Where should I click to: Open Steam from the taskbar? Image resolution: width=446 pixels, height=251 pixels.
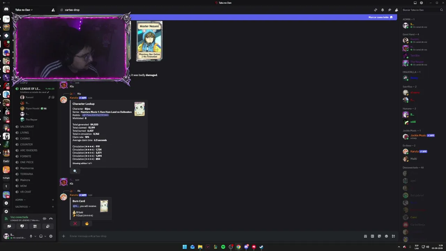[261, 247]
